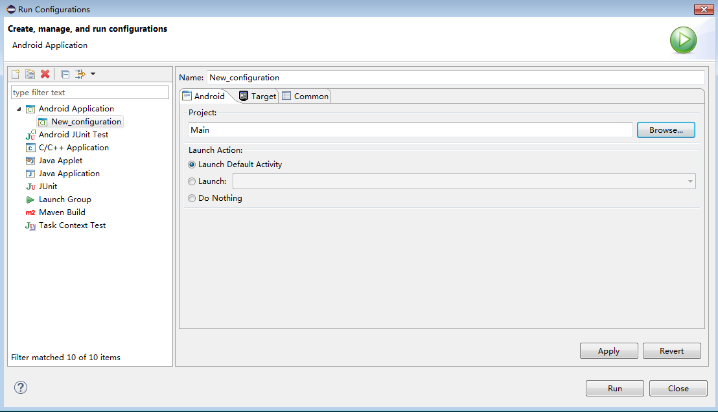Click the type filter text field
The height and width of the screenshot is (412, 718).
[x=89, y=93]
